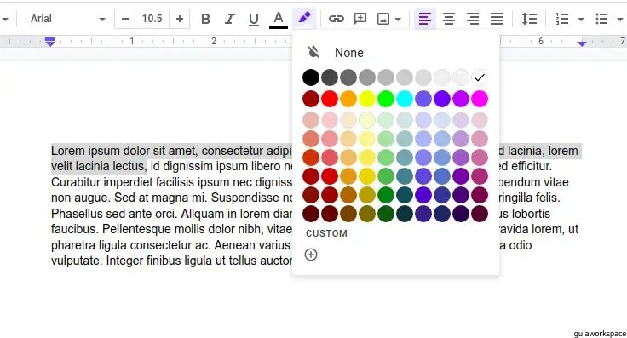This screenshot has height=338, width=627.
Task: Expand bulleted list options arrow
Action: (x=620, y=20)
